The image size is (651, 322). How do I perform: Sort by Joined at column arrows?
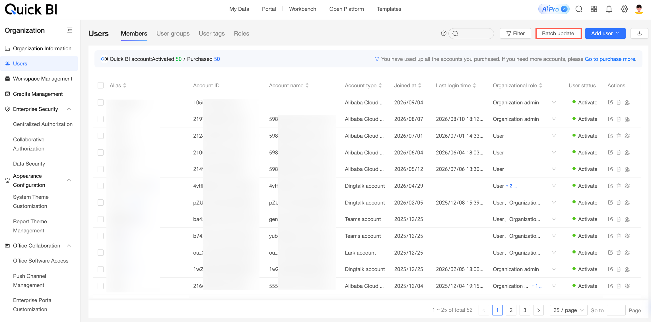coord(420,85)
